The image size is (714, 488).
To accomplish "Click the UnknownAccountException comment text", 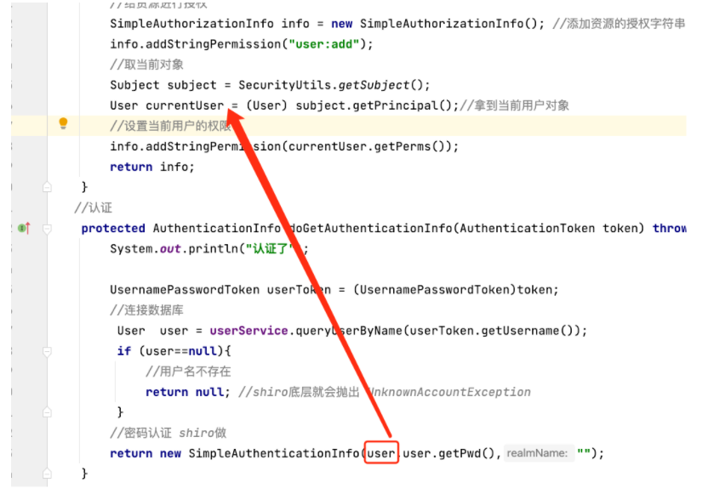I will tap(448, 392).
